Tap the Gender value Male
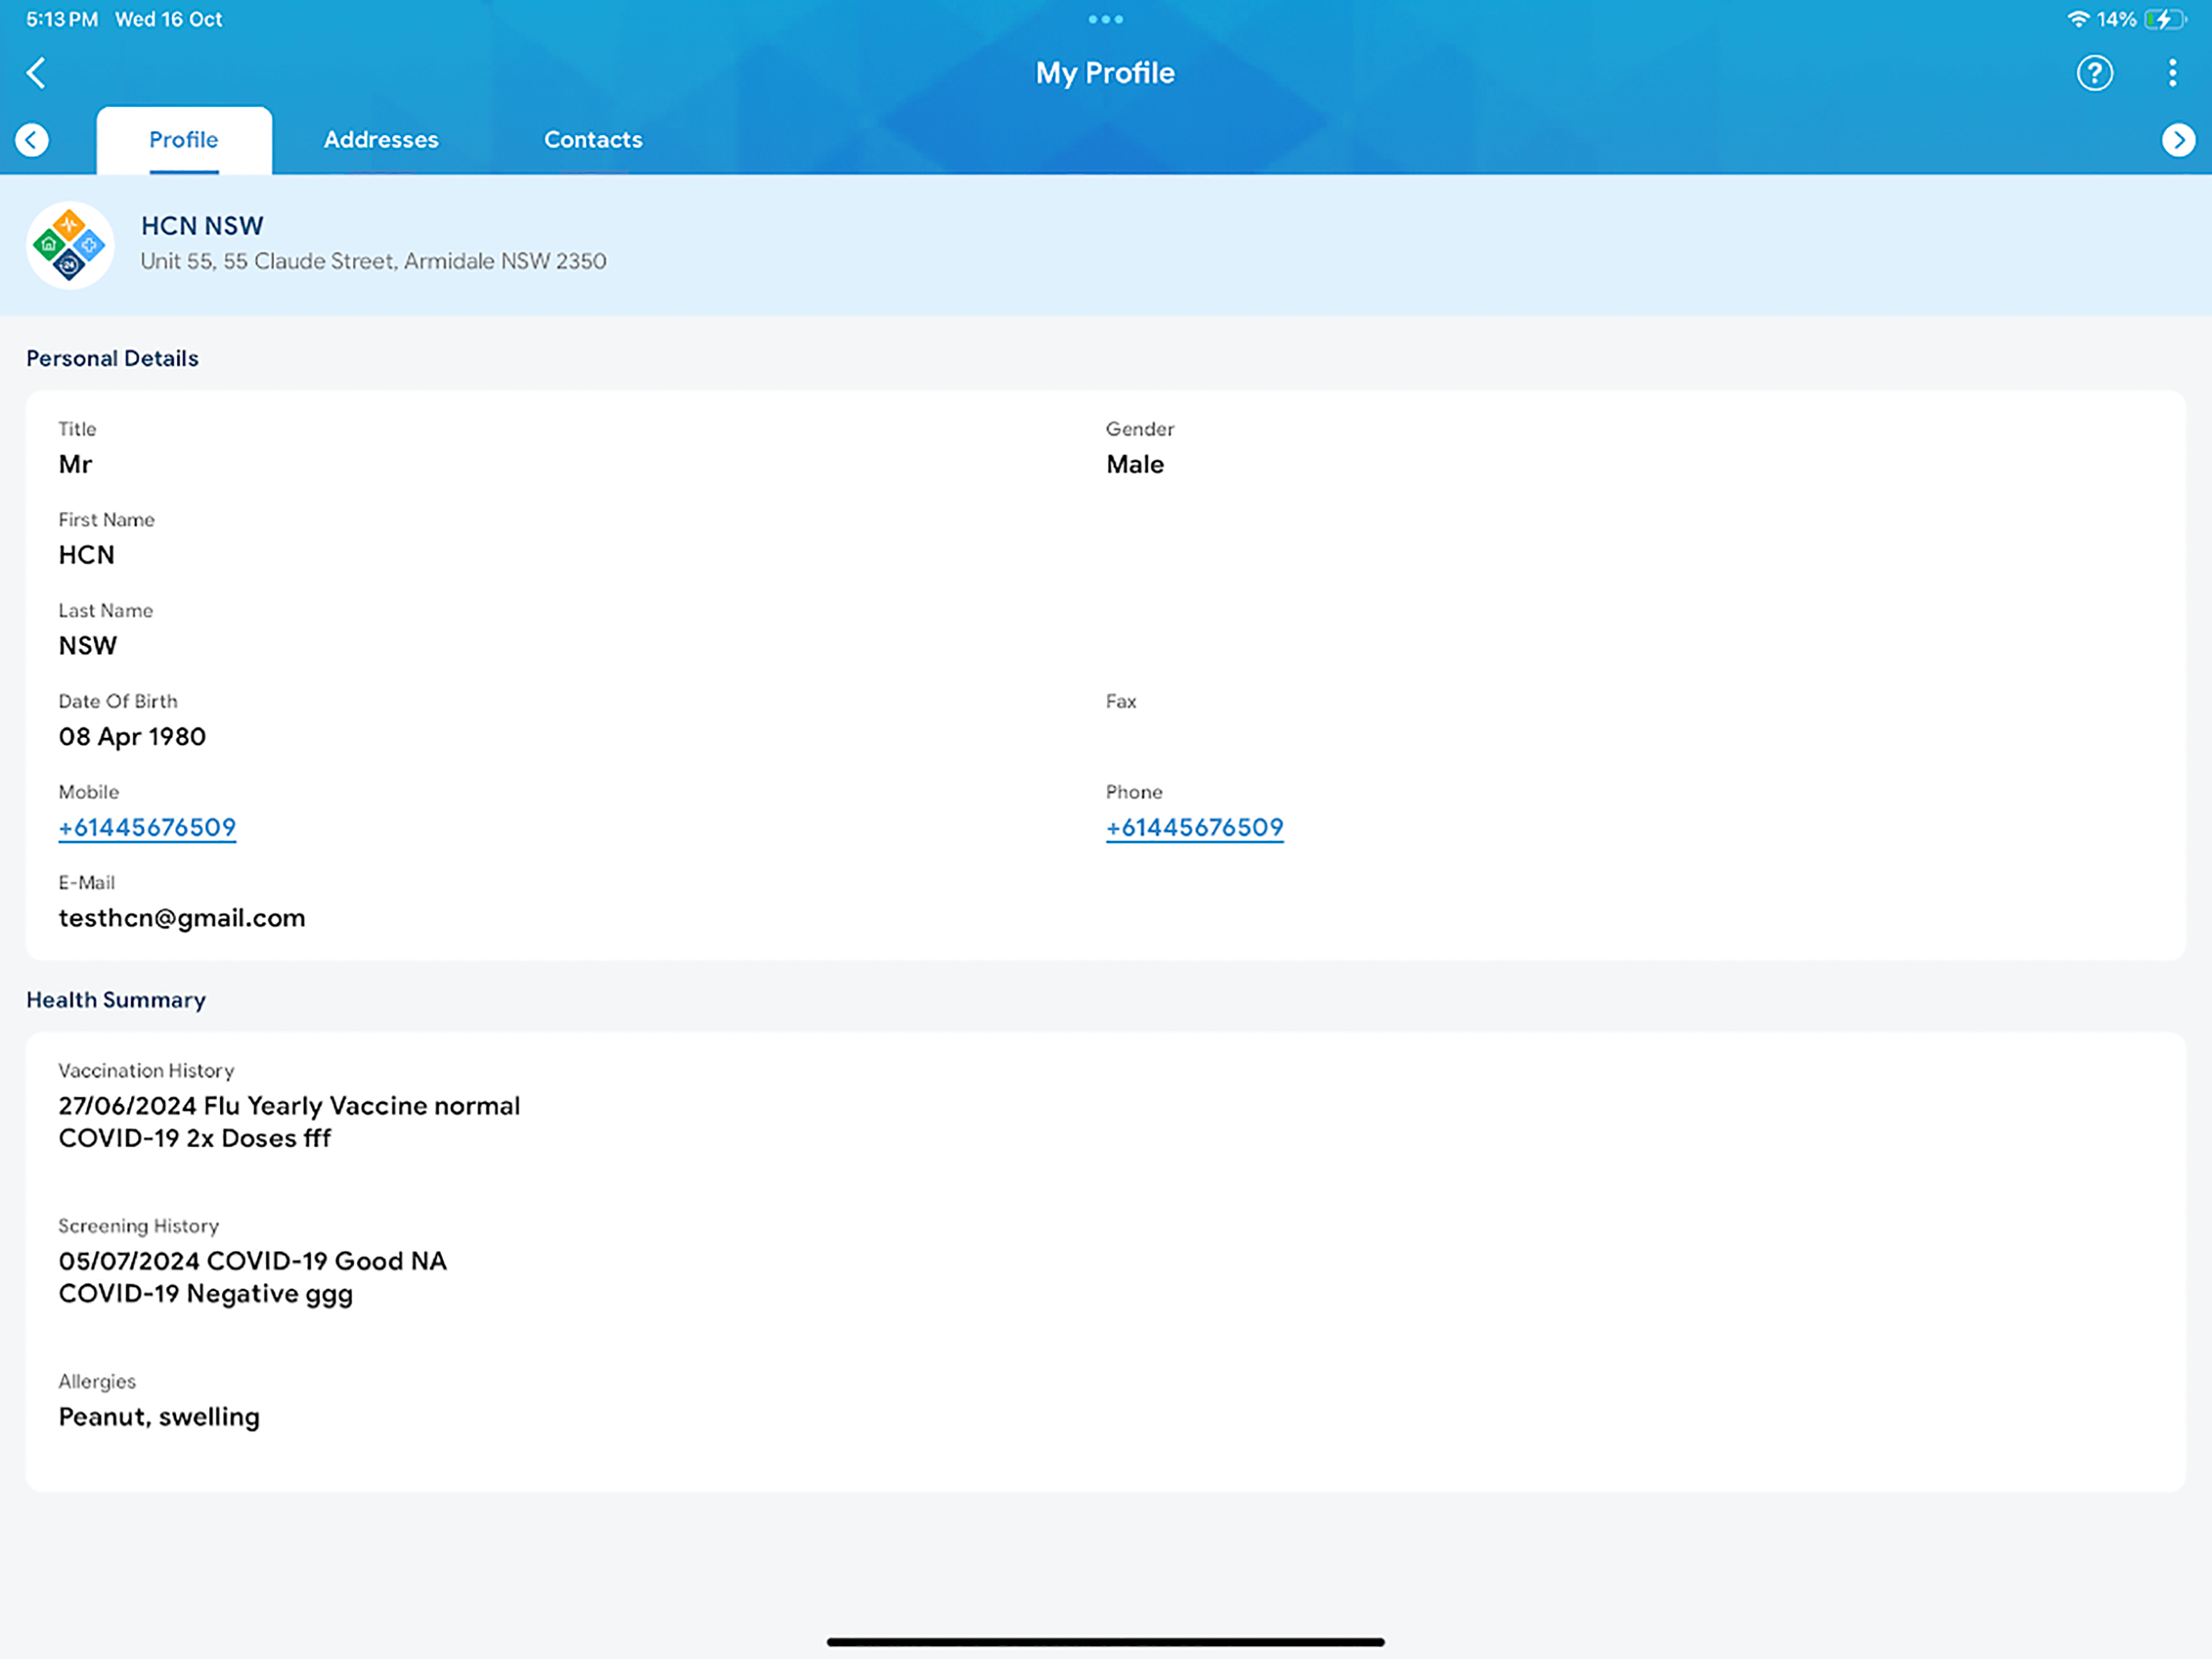The width and height of the screenshot is (2212, 1659). (1135, 464)
